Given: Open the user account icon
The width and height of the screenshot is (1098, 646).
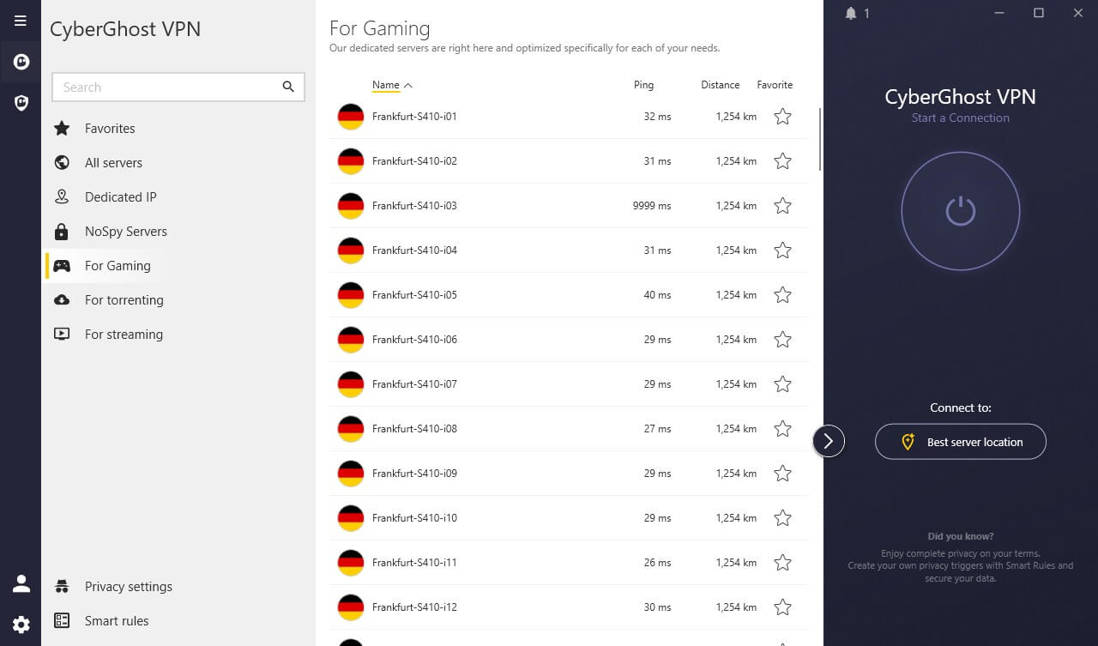Looking at the screenshot, I should coord(21,584).
